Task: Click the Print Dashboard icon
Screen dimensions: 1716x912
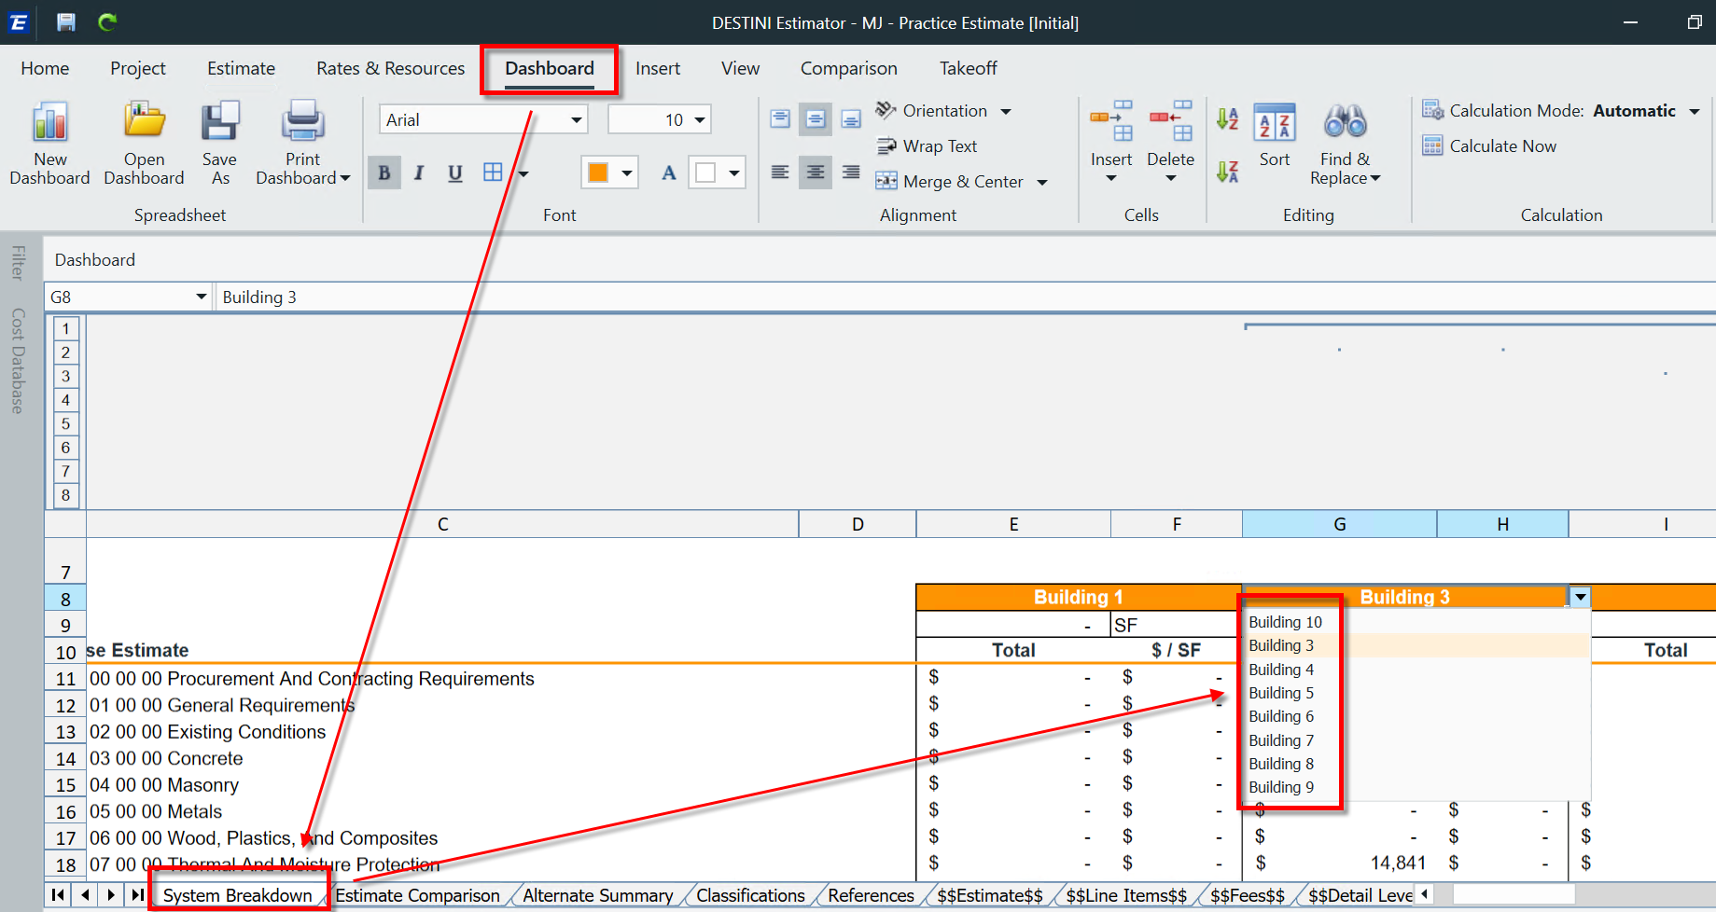Action: point(301,122)
